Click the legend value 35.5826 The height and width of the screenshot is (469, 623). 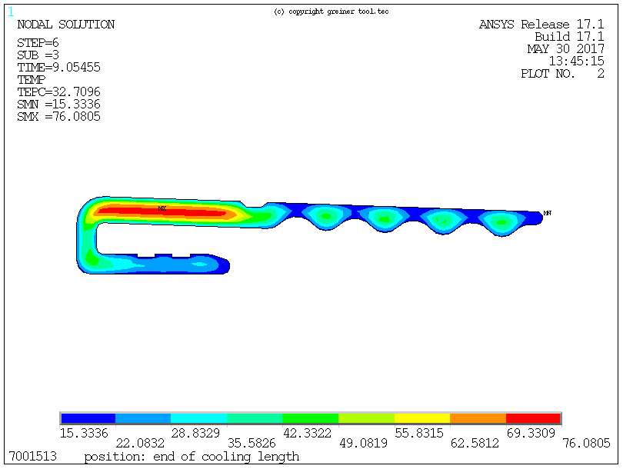[252, 443]
